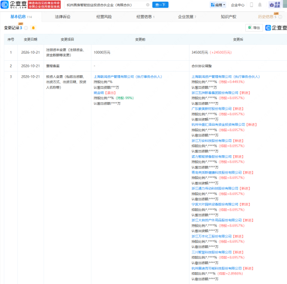Open 浙江万安科技股份有限公司 link
Image resolution: width=287 pixels, height=284 pixels.
[x=212, y=141]
